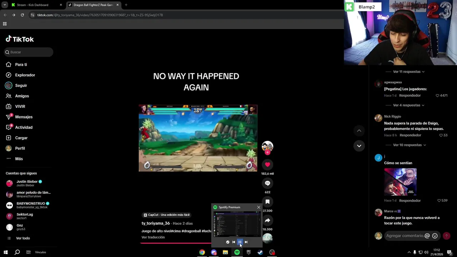Toggle the Spotify preview checkmark like button
This screenshot has width=457, height=257.
(228, 242)
